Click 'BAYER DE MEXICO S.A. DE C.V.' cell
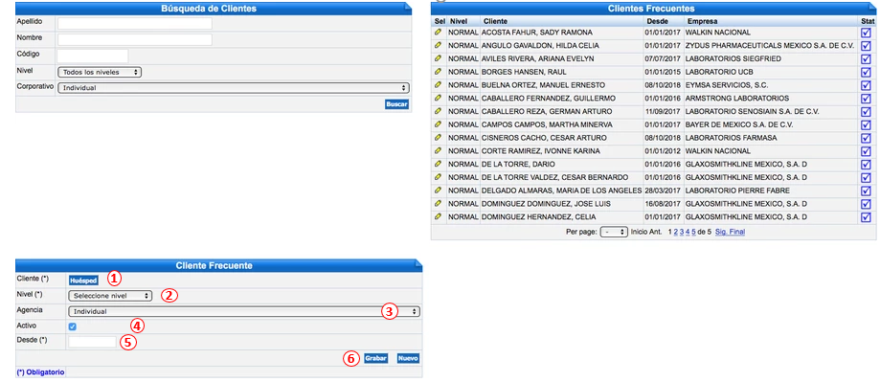Image resolution: width=880 pixels, height=382 pixels. [739, 124]
